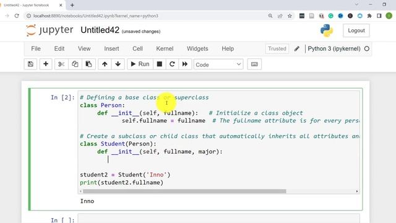
Task: Reload the browser page
Action: tap(17, 15)
